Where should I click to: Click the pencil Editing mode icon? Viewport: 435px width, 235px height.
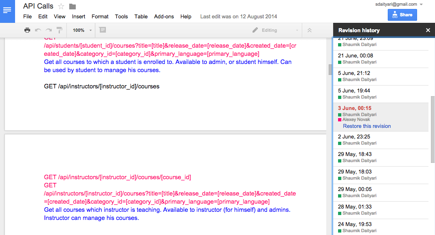coord(255,30)
